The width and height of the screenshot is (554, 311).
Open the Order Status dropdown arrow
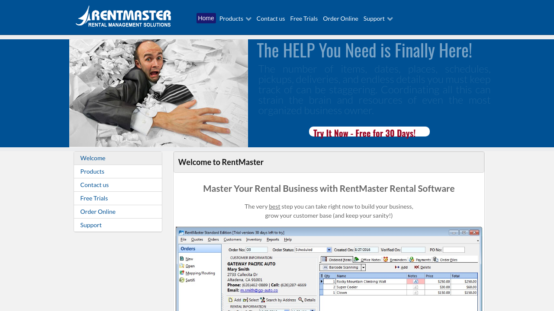coord(329,250)
